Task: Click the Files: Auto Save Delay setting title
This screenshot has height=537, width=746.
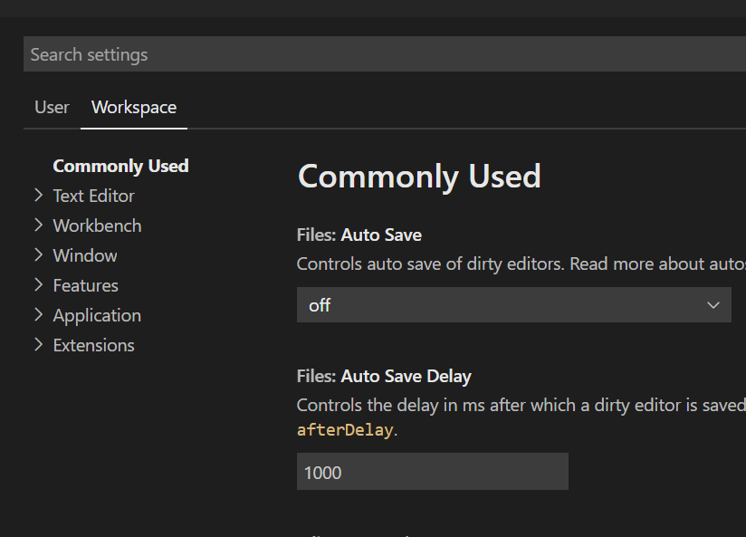Action: click(x=384, y=376)
